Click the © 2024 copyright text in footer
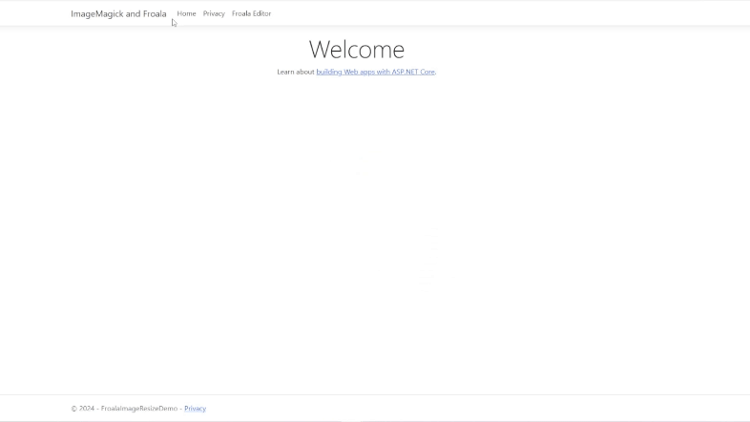 (82, 409)
